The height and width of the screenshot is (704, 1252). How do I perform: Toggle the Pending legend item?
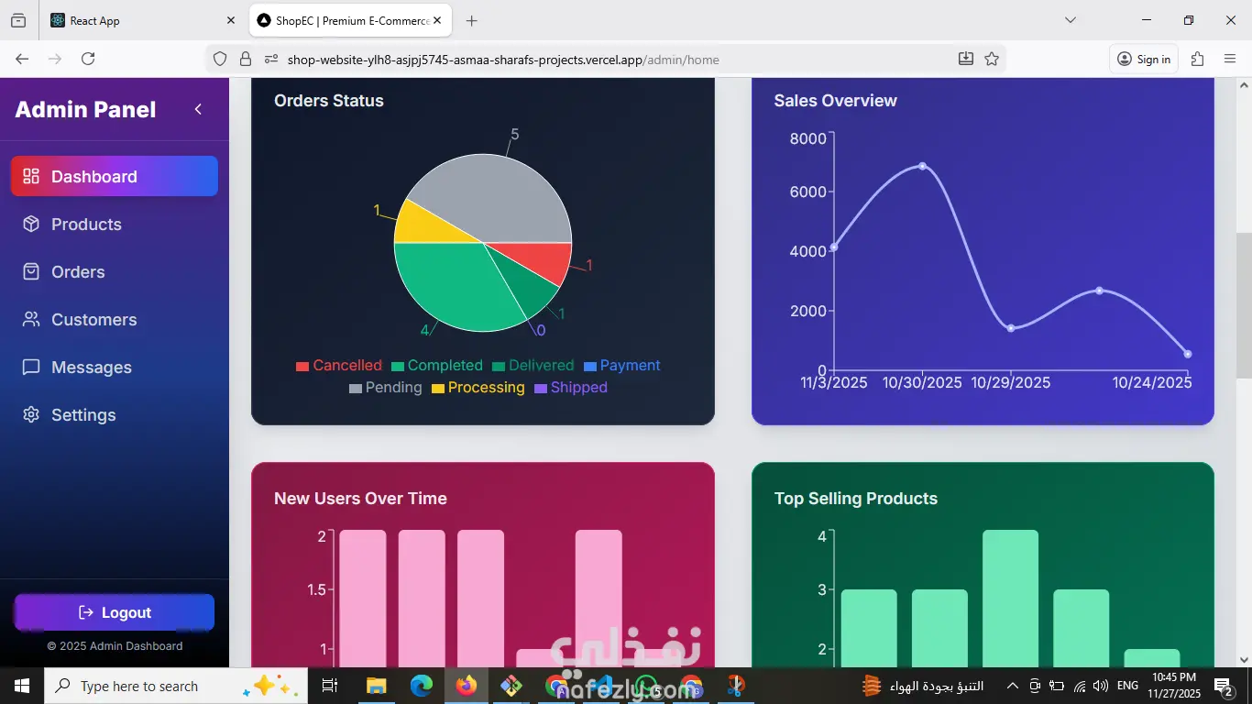[x=386, y=388]
